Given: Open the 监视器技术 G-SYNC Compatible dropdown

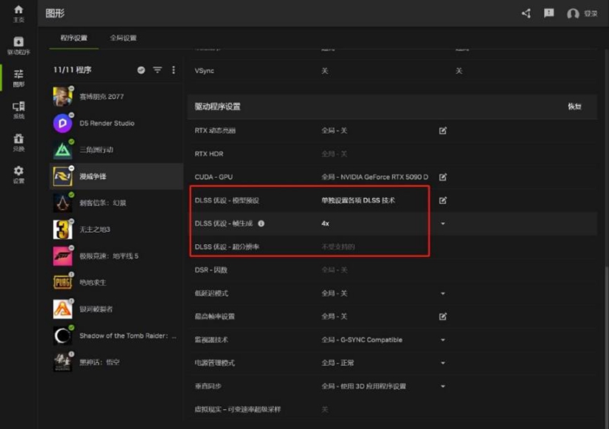Looking at the screenshot, I should point(442,340).
